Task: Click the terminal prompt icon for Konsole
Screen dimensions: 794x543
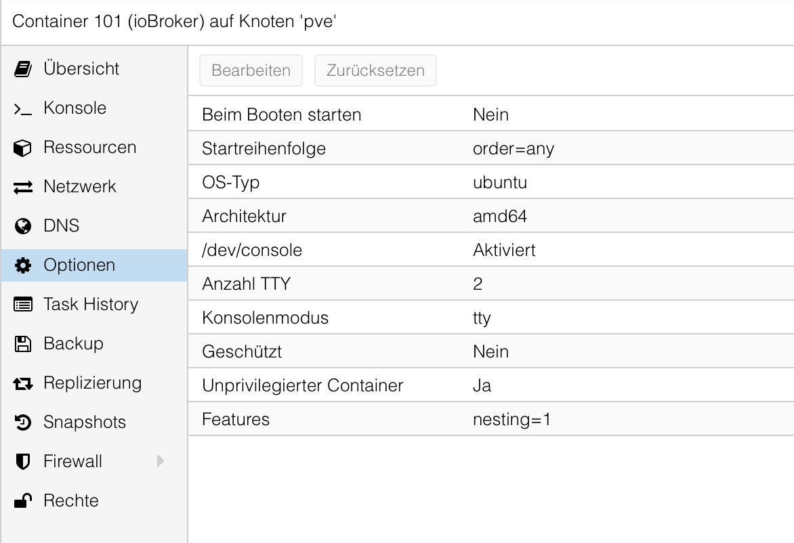Action: (x=23, y=108)
